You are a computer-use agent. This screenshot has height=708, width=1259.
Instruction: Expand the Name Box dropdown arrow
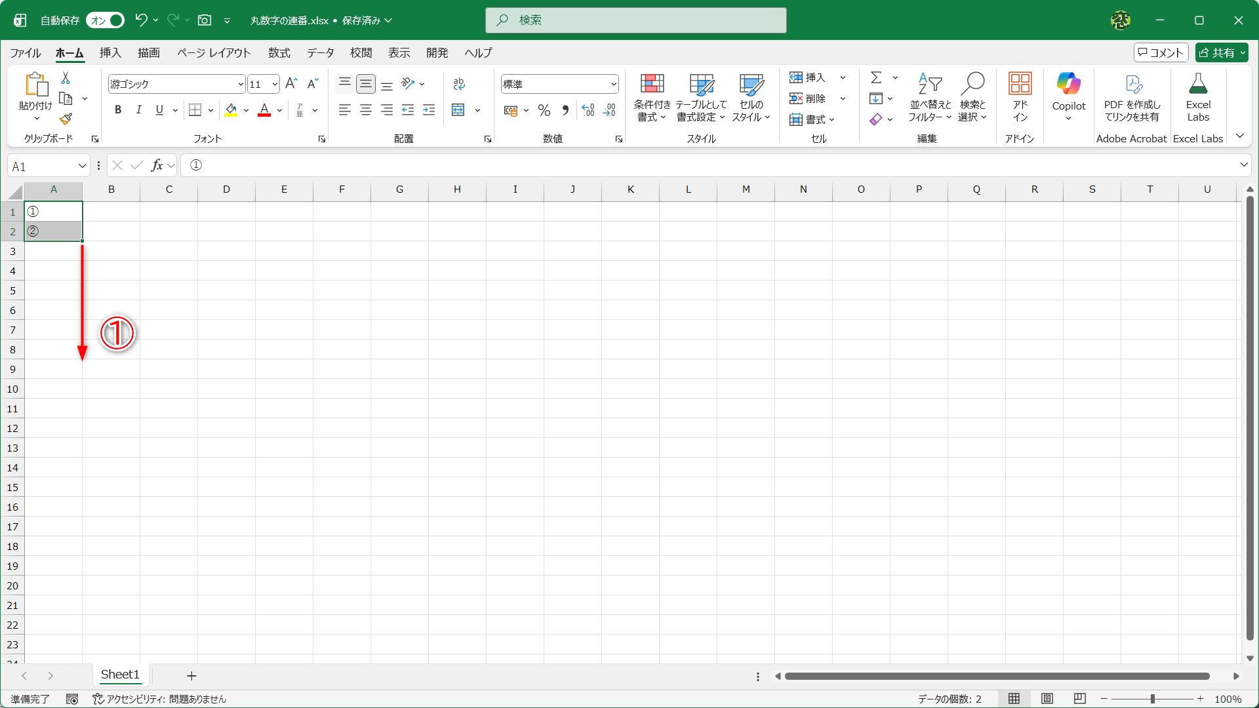[x=82, y=166]
